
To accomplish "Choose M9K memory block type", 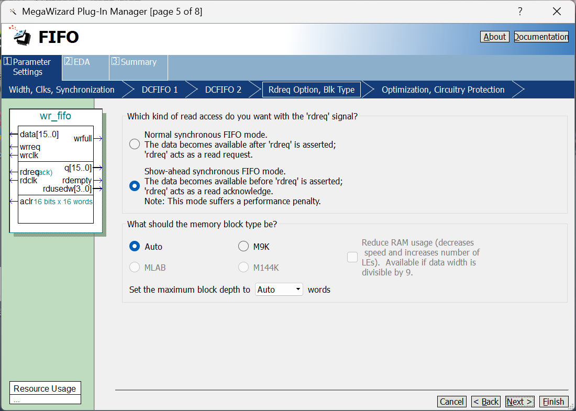I will (x=243, y=246).
